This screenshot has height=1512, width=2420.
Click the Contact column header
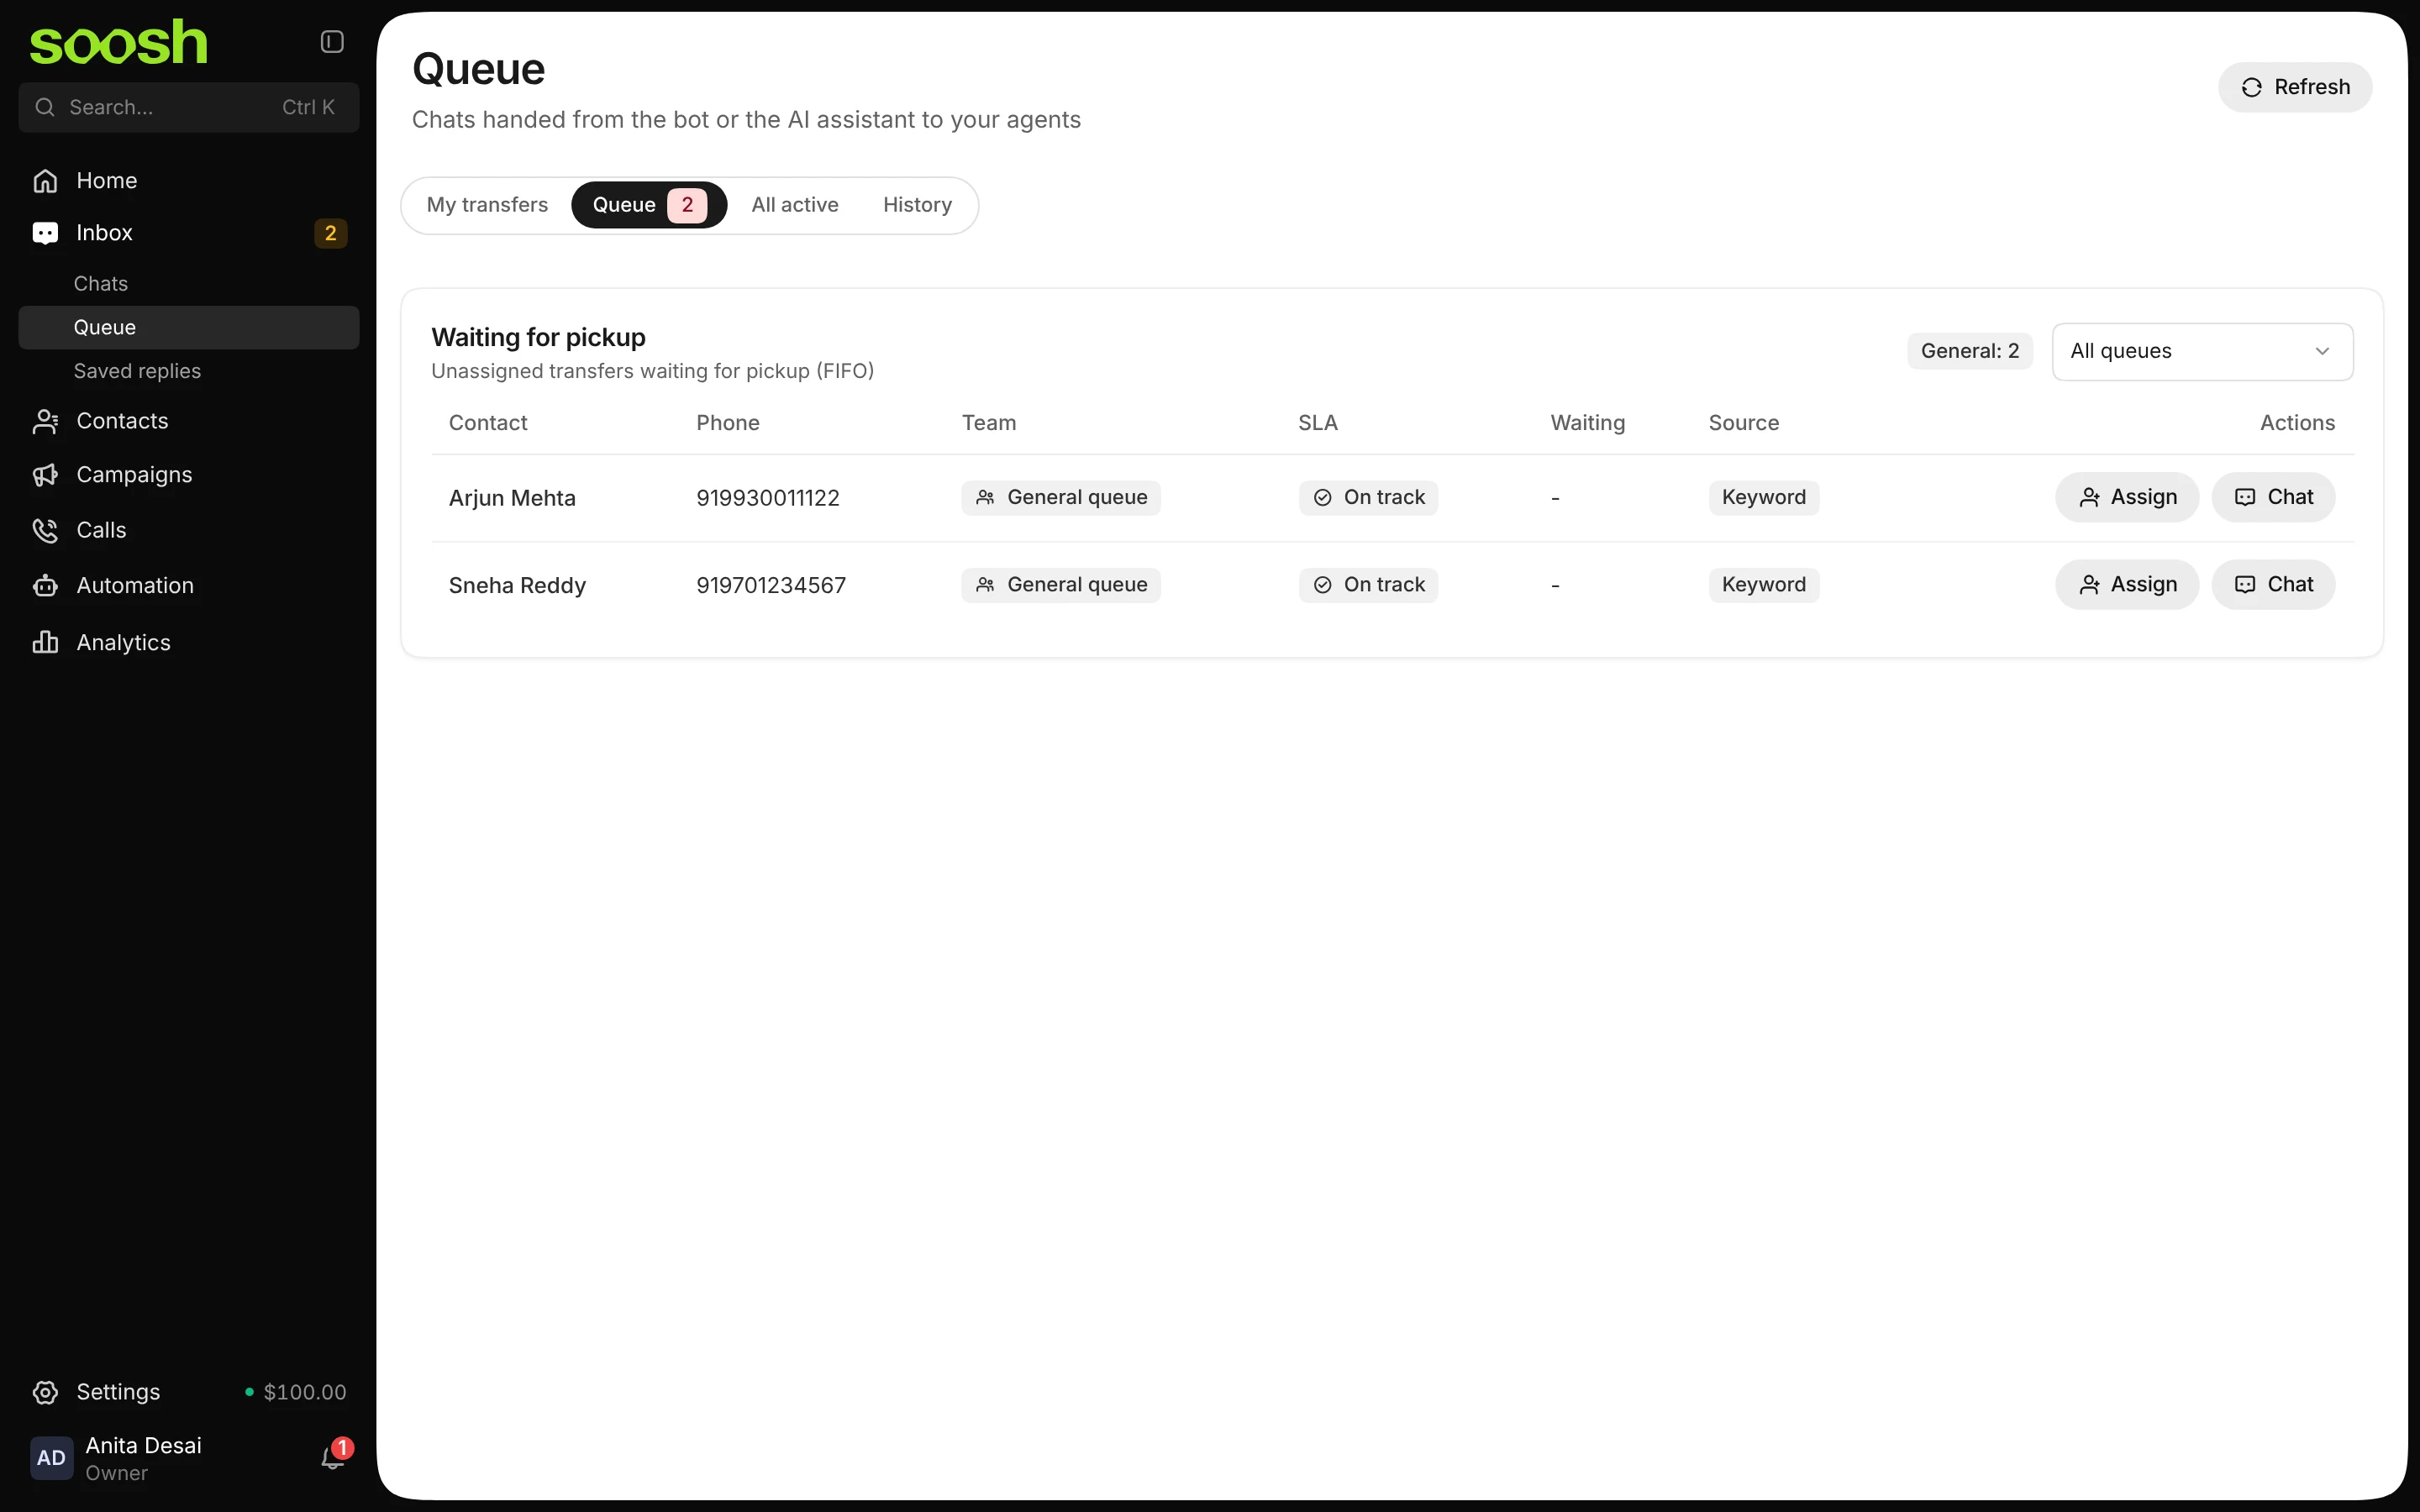coord(487,423)
